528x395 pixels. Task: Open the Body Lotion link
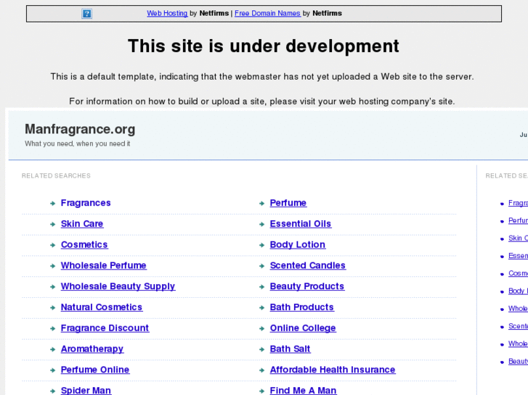pos(298,245)
